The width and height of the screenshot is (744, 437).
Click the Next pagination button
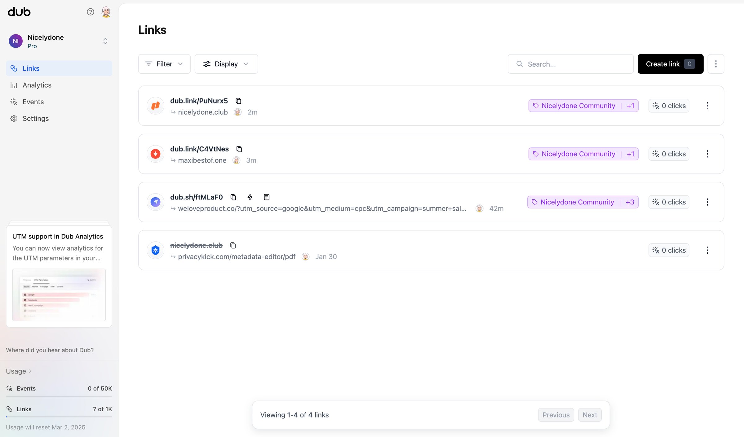pos(590,415)
